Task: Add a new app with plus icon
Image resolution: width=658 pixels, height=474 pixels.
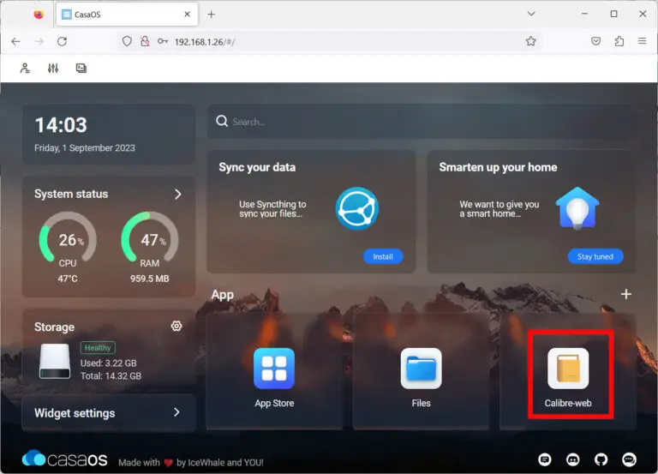Action: (625, 294)
